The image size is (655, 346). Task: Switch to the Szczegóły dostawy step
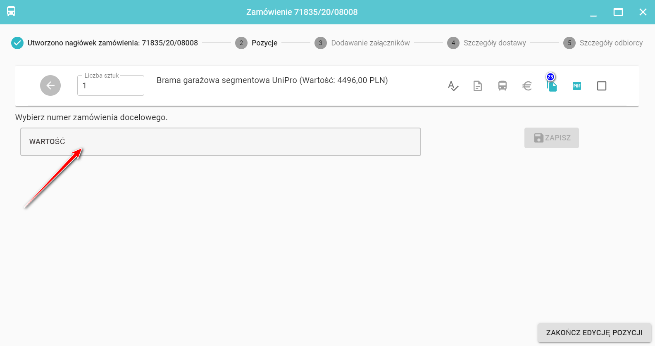(x=486, y=43)
